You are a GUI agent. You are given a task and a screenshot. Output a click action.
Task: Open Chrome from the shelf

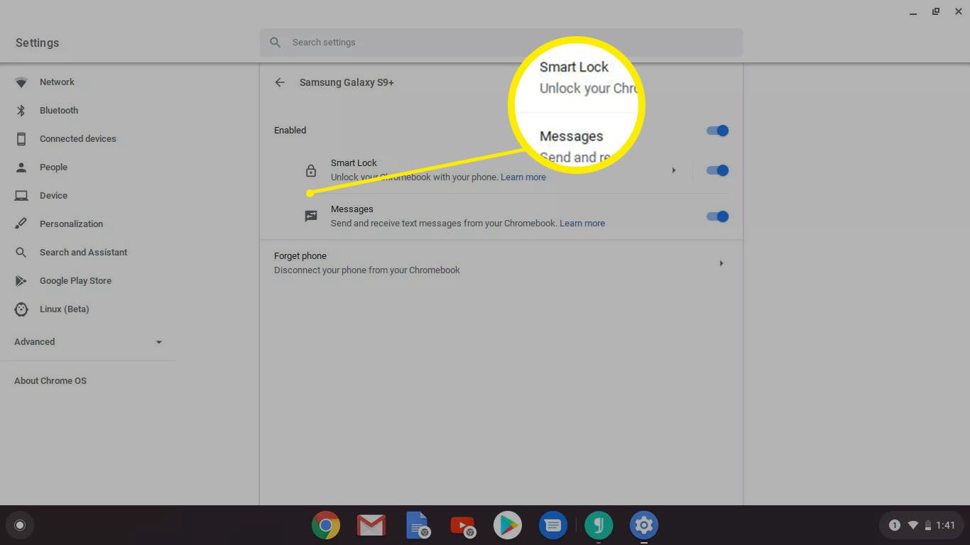[326, 526]
